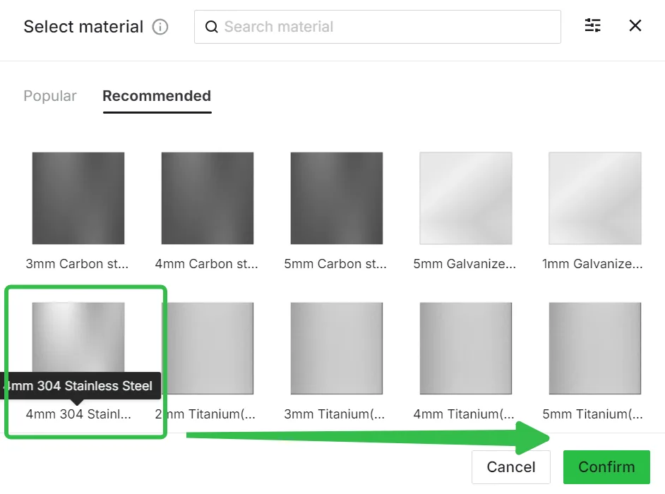
Task: Select the Recommended tab
Action: pyautogui.click(x=157, y=96)
